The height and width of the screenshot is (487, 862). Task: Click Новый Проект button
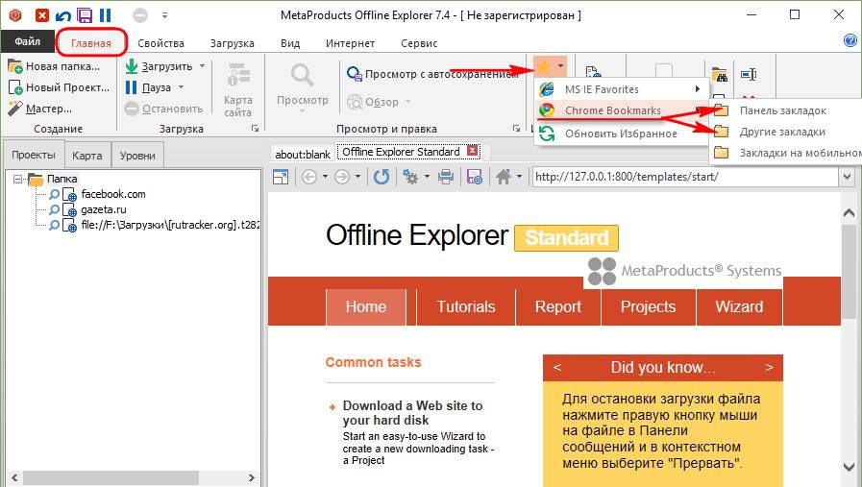tap(59, 87)
